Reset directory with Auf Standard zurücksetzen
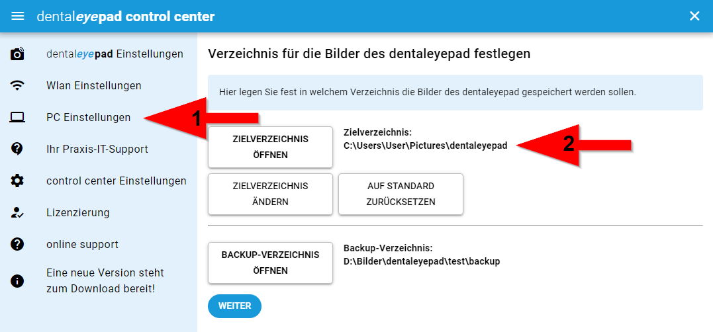Screen dimensions: 713x332 pyautogui.click(x=401, y=194)
